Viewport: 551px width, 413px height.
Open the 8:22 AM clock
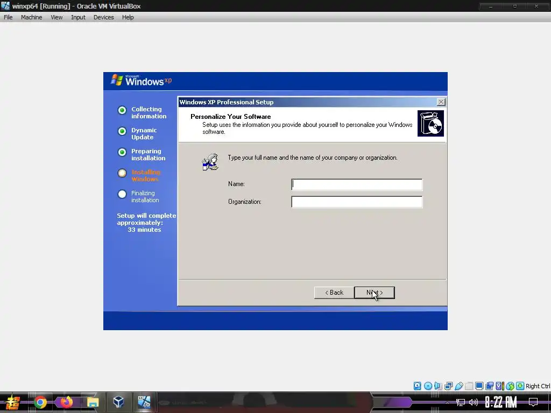tap(501, 402)
